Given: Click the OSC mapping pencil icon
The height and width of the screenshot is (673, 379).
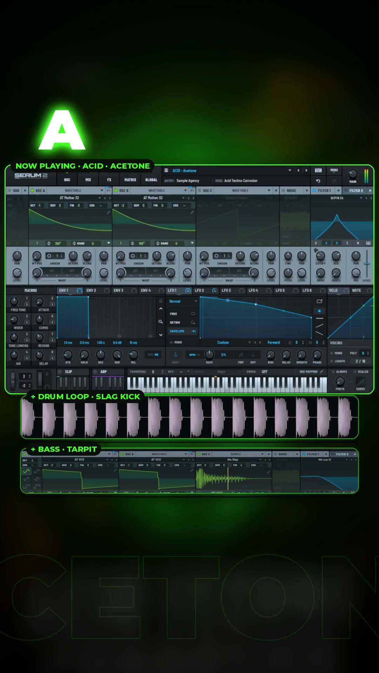Looking at the screenshot, I should [321, 372].
